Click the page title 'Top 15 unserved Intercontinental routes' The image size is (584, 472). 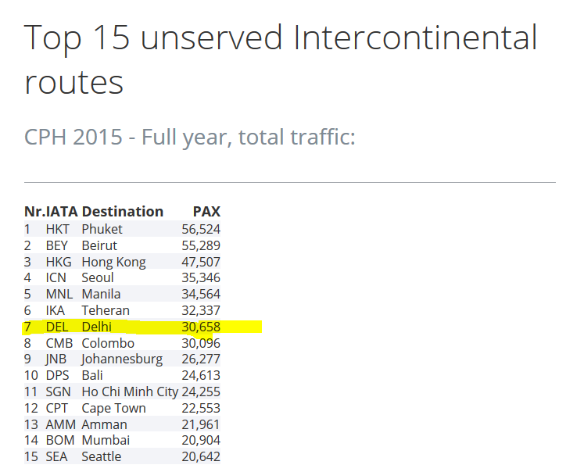point(280,59)
